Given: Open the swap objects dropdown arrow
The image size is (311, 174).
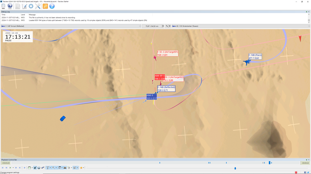Looking at the screenshot, I should pyautogui.click(x=170, y=26).
